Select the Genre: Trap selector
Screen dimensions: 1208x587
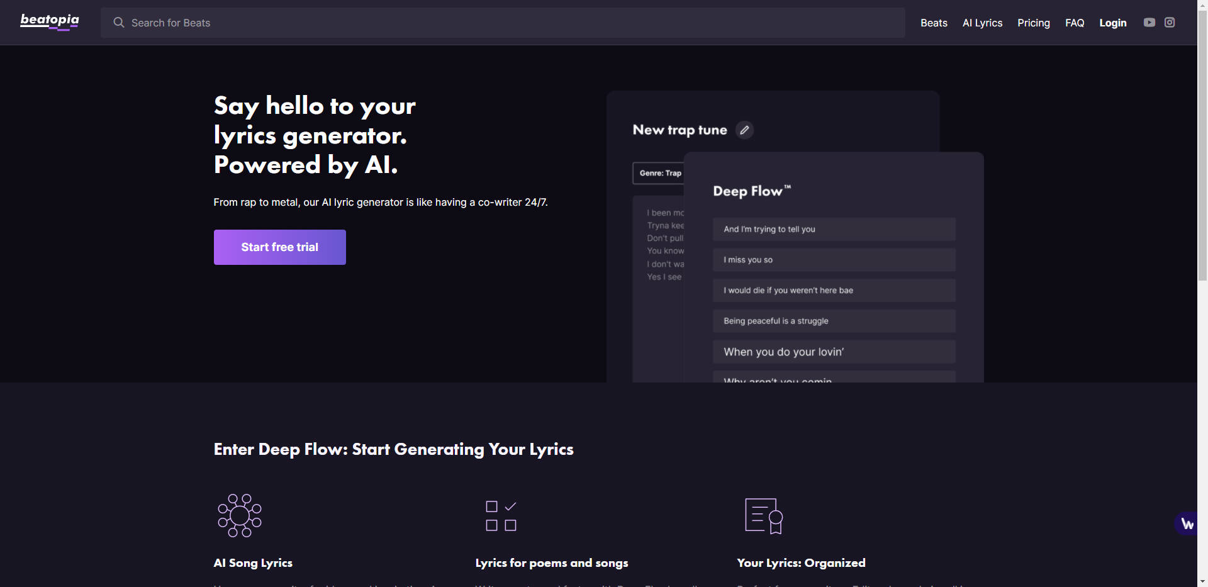click(x=659, y=173)
